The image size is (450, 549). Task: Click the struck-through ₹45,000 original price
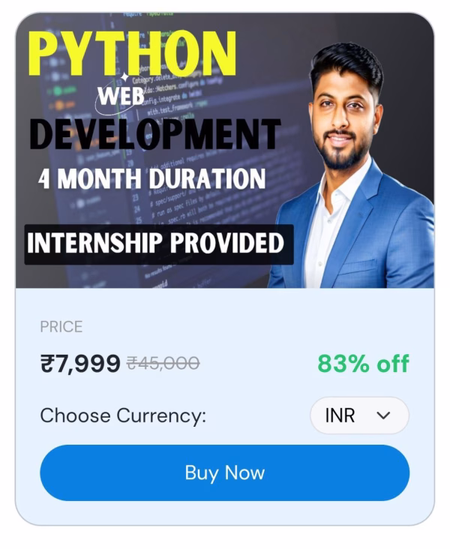coord(163,363)
